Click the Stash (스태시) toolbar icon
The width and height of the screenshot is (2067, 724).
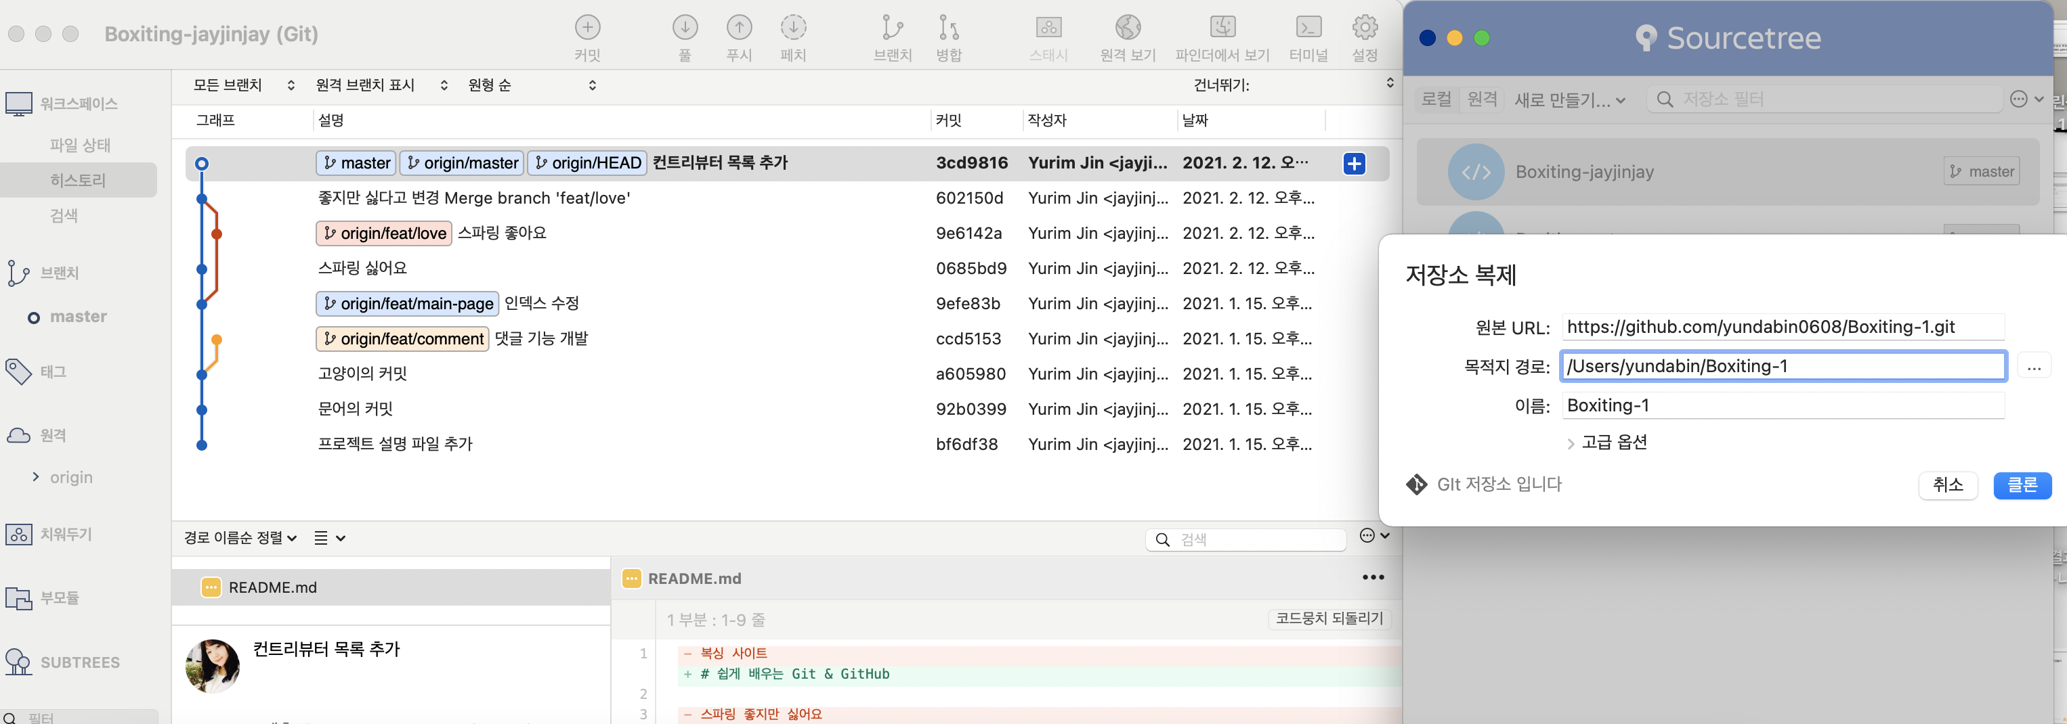(x=1048, y=28)
